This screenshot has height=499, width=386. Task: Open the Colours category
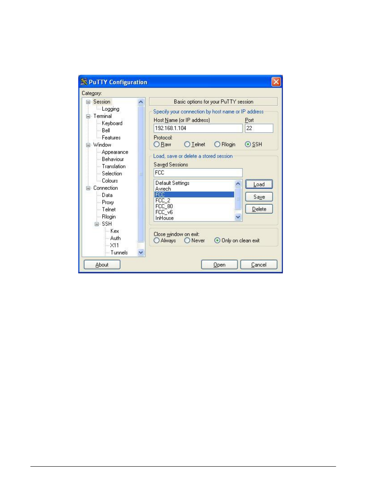pyautogui.click(x=110, y=181)
